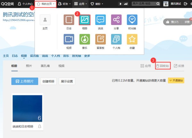Click the QQ空间 logo

7,4
